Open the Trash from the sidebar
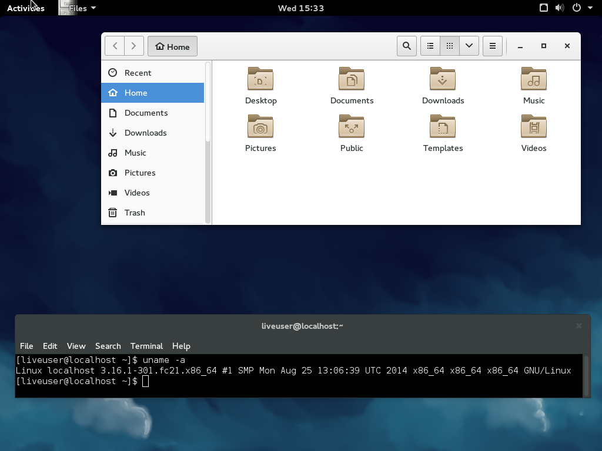602x451 pixels. coord(135,213)
